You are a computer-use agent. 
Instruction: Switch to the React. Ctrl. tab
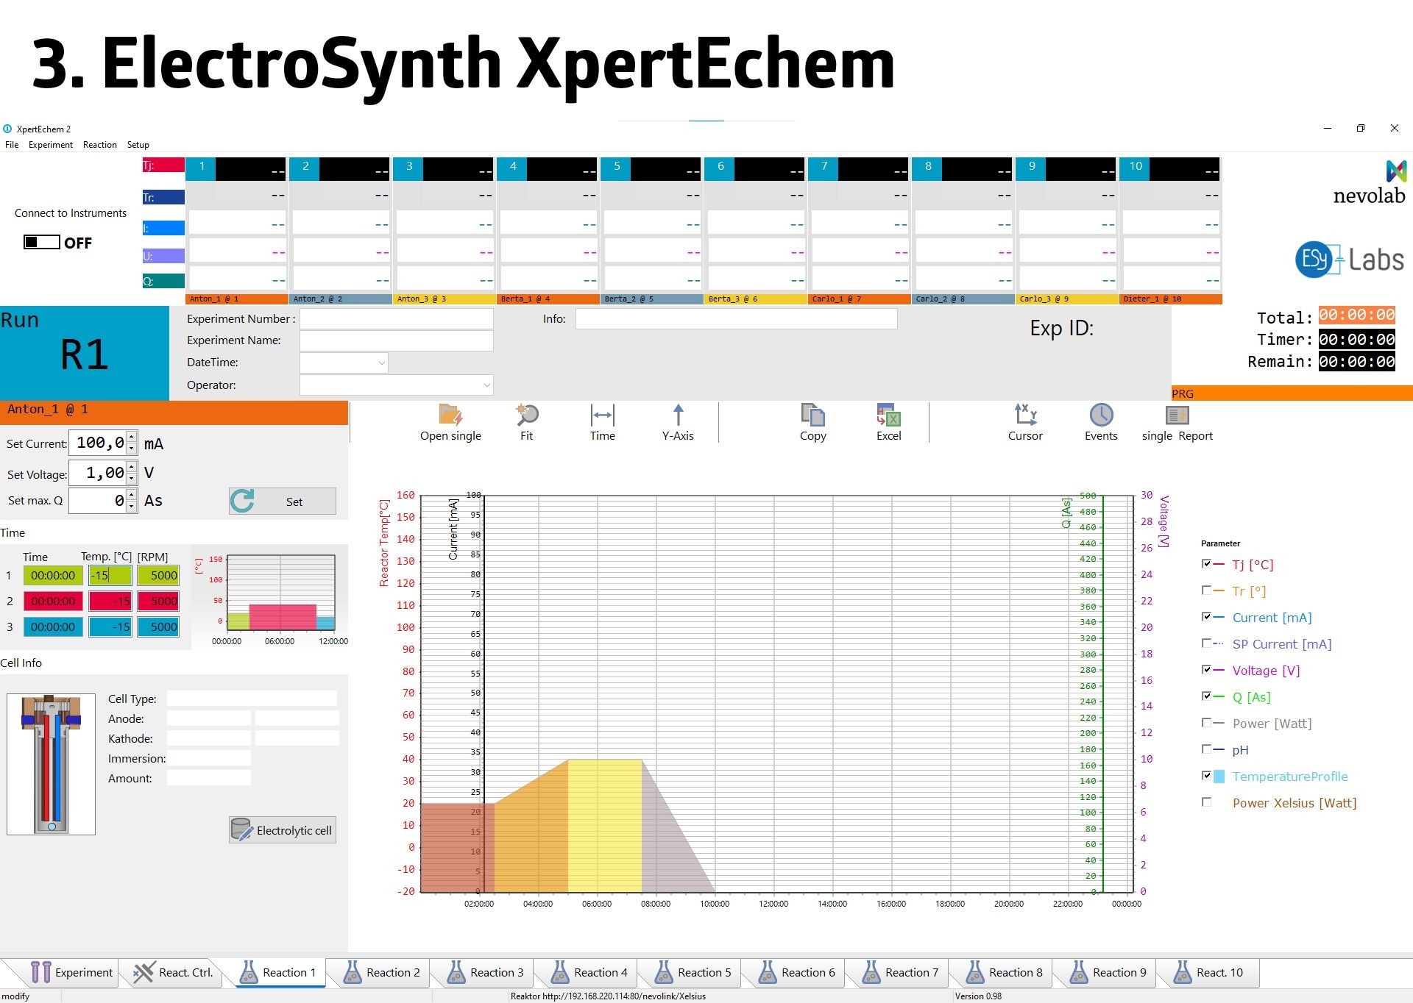coord(174,972)
